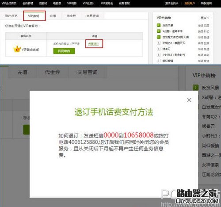Image resolution: width=221 pixels, height=207 pixels.
Task: Click the VIP黄金套餐 package name text
Action: 30,50
